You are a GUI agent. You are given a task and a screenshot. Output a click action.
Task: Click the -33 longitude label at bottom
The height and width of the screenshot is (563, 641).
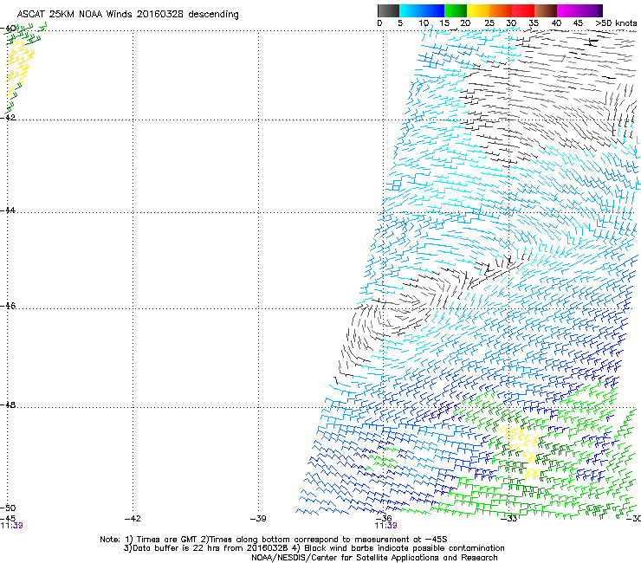(x=508, y=519)
